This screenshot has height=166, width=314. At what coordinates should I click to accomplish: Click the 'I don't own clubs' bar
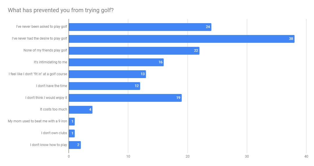click(72, 133)
